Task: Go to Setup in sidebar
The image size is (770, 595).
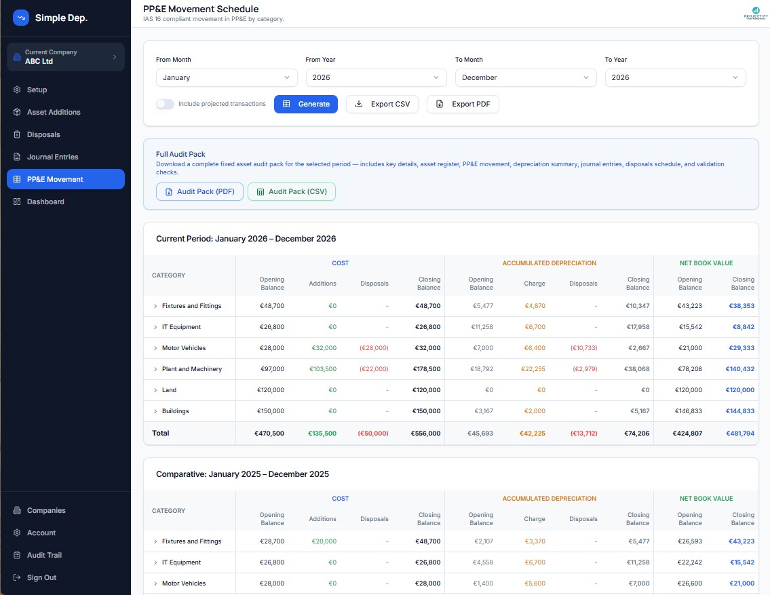Action: click(x=66, y=90)
